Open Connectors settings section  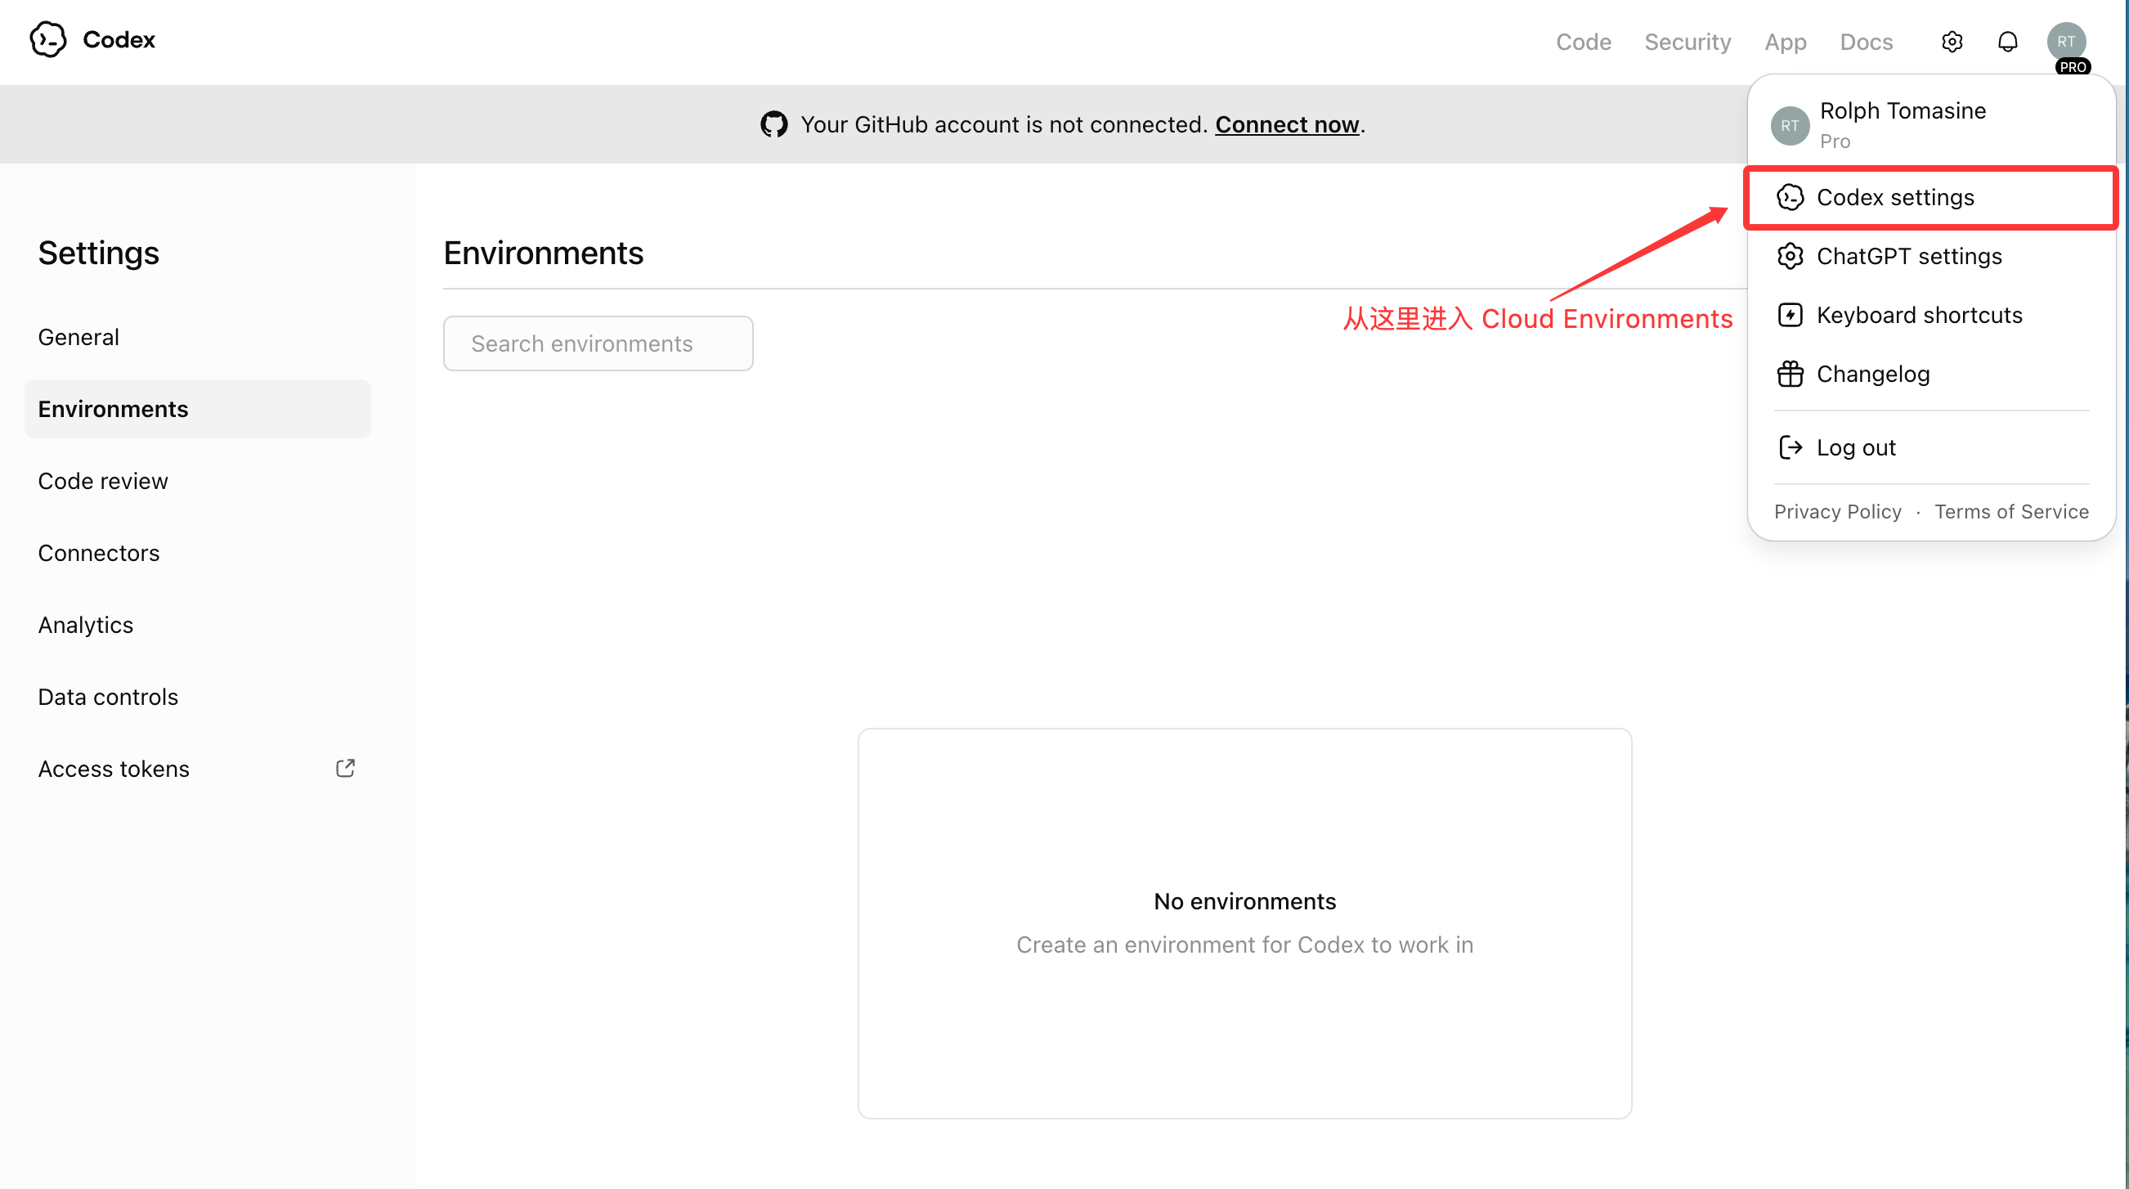pos(198,553)
